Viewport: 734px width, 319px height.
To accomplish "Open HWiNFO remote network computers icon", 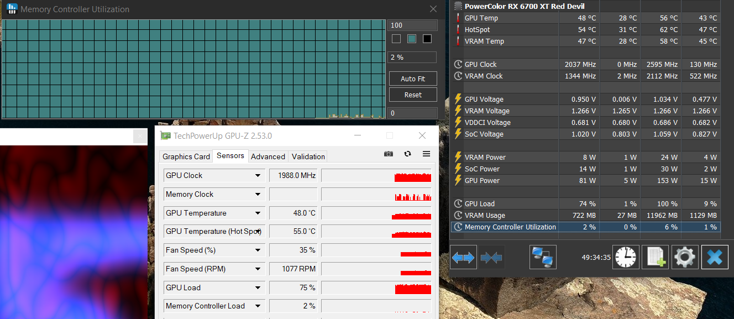I will click(543, 257).
